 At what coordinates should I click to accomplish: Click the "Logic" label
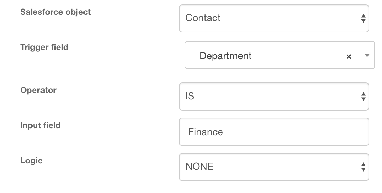click(x=31, y=161)
